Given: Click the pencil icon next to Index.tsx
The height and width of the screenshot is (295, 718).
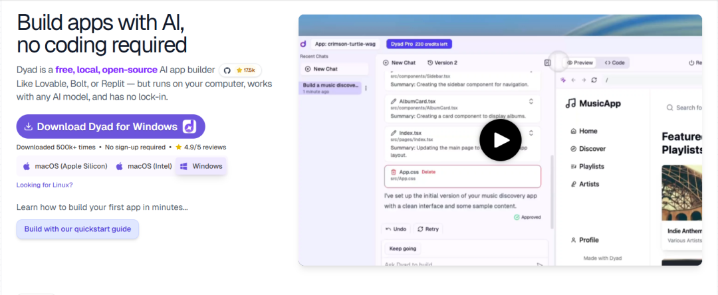Looking at the screenshot, I should 394,133.
